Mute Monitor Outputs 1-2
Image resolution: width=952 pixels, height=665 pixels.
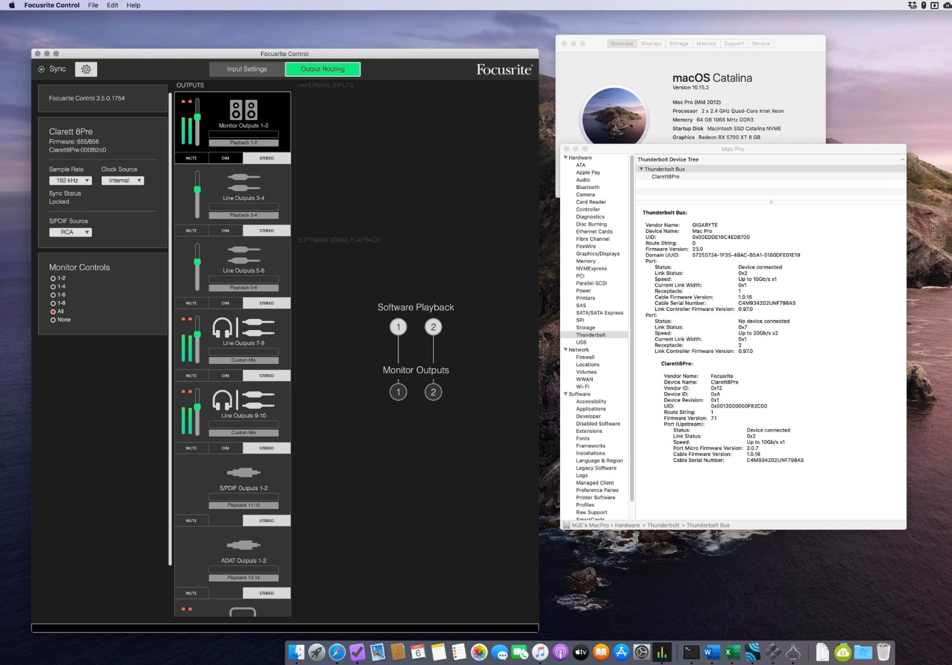pos(191,158)
